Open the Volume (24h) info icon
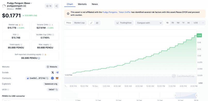 [x=50, y=25]
